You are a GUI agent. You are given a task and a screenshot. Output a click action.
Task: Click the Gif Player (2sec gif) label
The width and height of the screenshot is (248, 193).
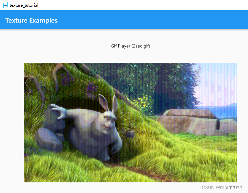[130, 46]
